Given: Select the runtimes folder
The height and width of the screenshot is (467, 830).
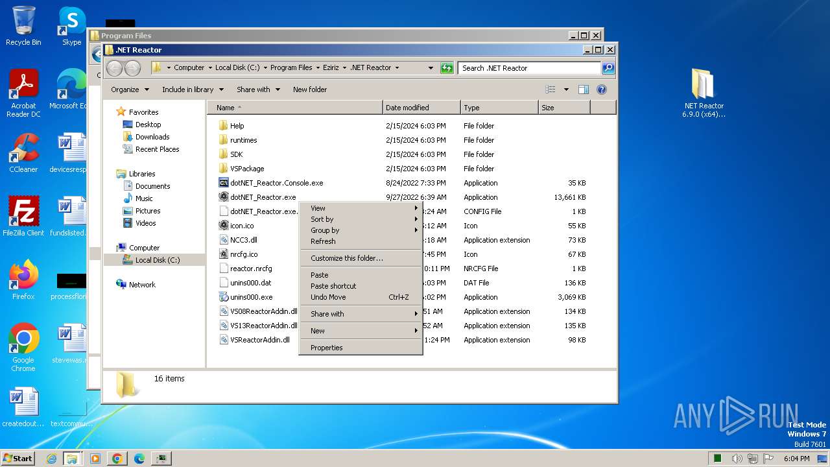Looking at the screenshot, I should [243, 140].
